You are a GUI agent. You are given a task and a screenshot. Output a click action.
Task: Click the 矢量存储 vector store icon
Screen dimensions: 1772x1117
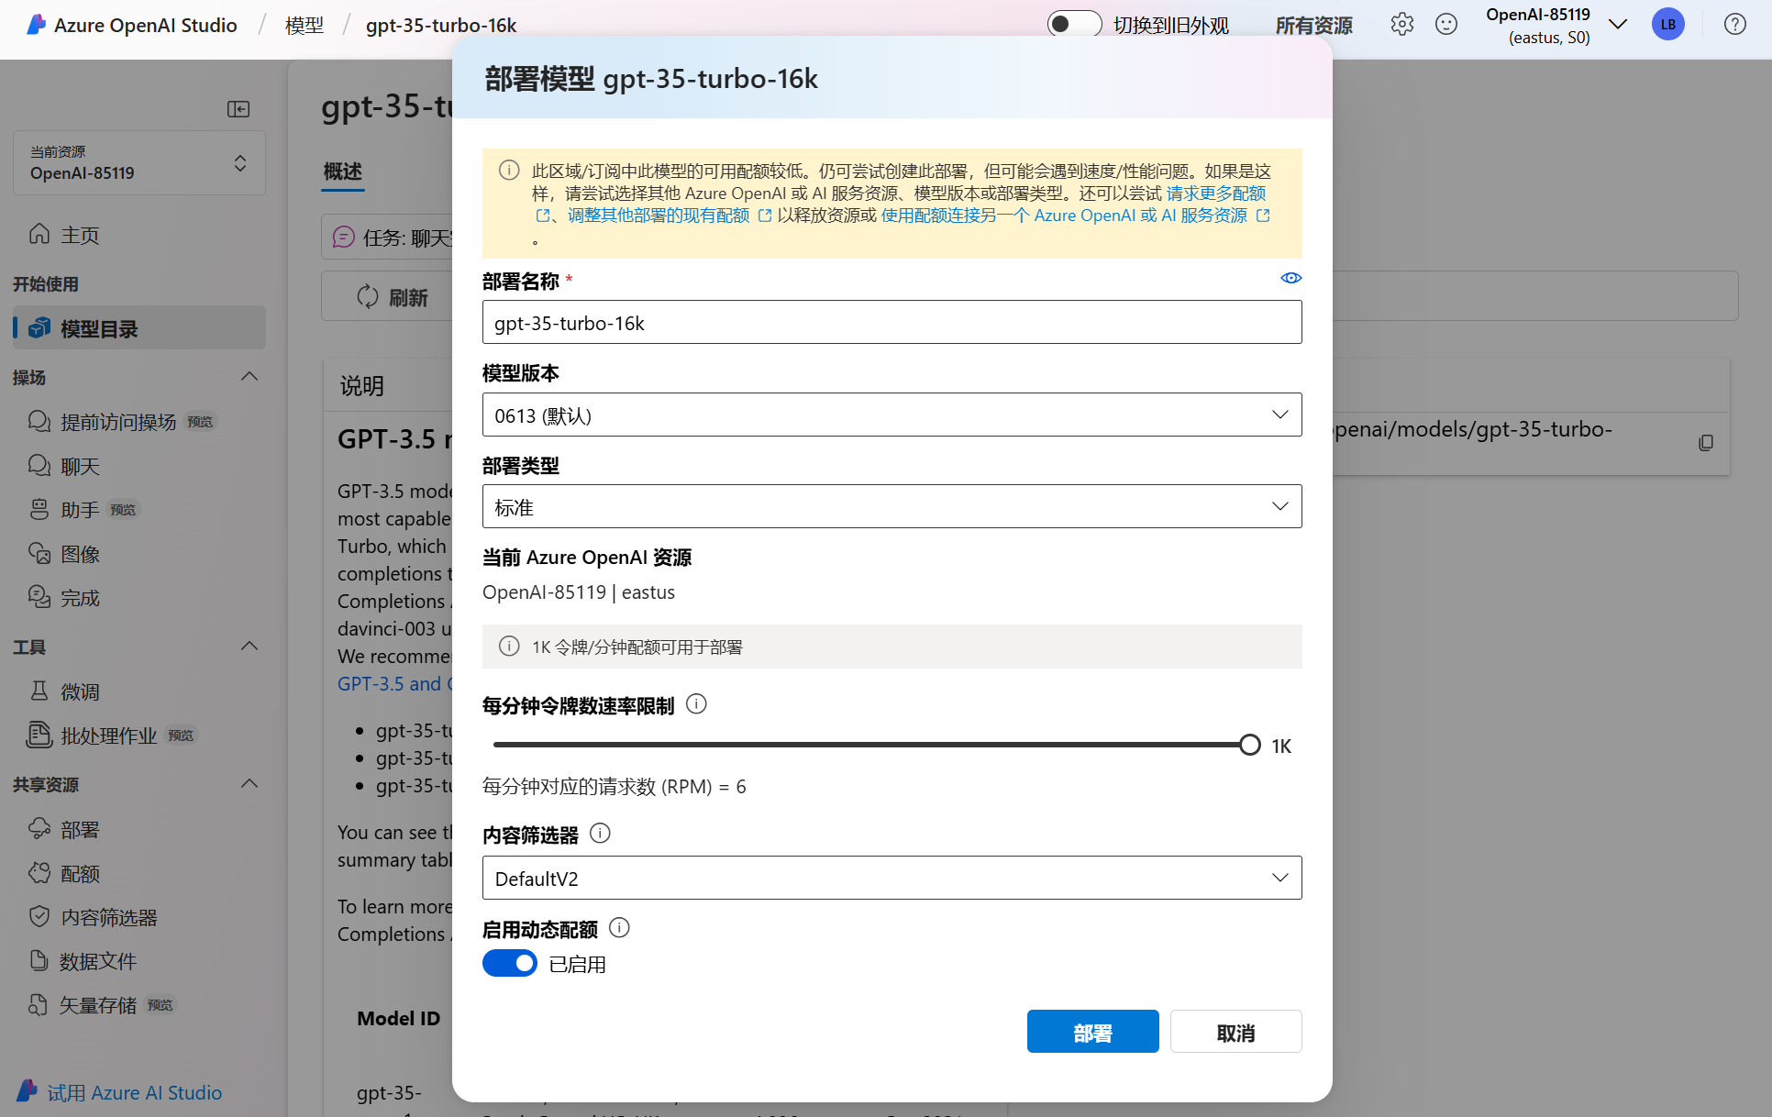[x=39, y=1005]
